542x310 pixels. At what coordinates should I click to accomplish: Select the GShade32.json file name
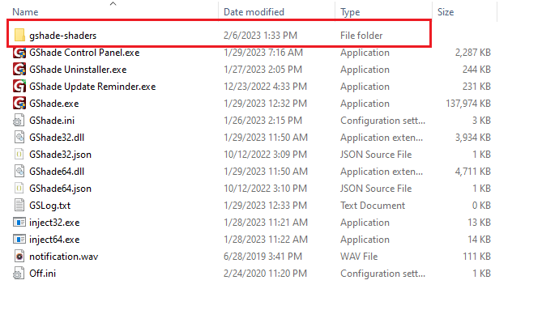click(x=60, y=155)
